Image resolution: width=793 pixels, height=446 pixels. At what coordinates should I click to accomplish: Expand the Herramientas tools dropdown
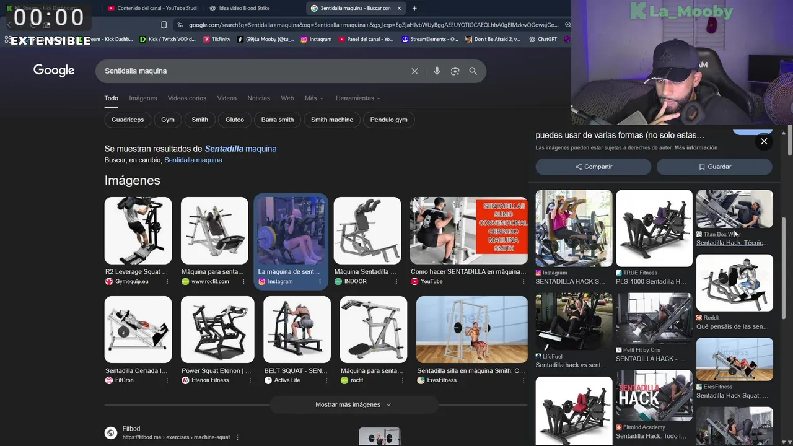tap(358, 98)
